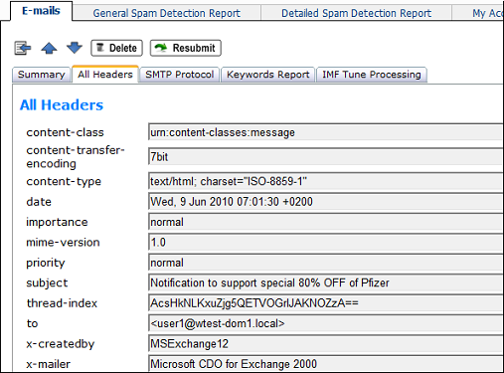This screenshot has width=504, height=373.
Task: Click the thread-index value field
Action: click(326, 303)
